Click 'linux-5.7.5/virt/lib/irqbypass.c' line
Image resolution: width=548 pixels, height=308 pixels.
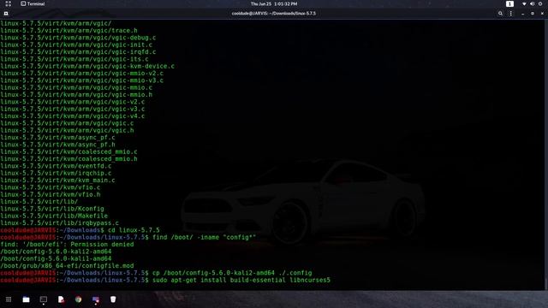pos(59,223)
